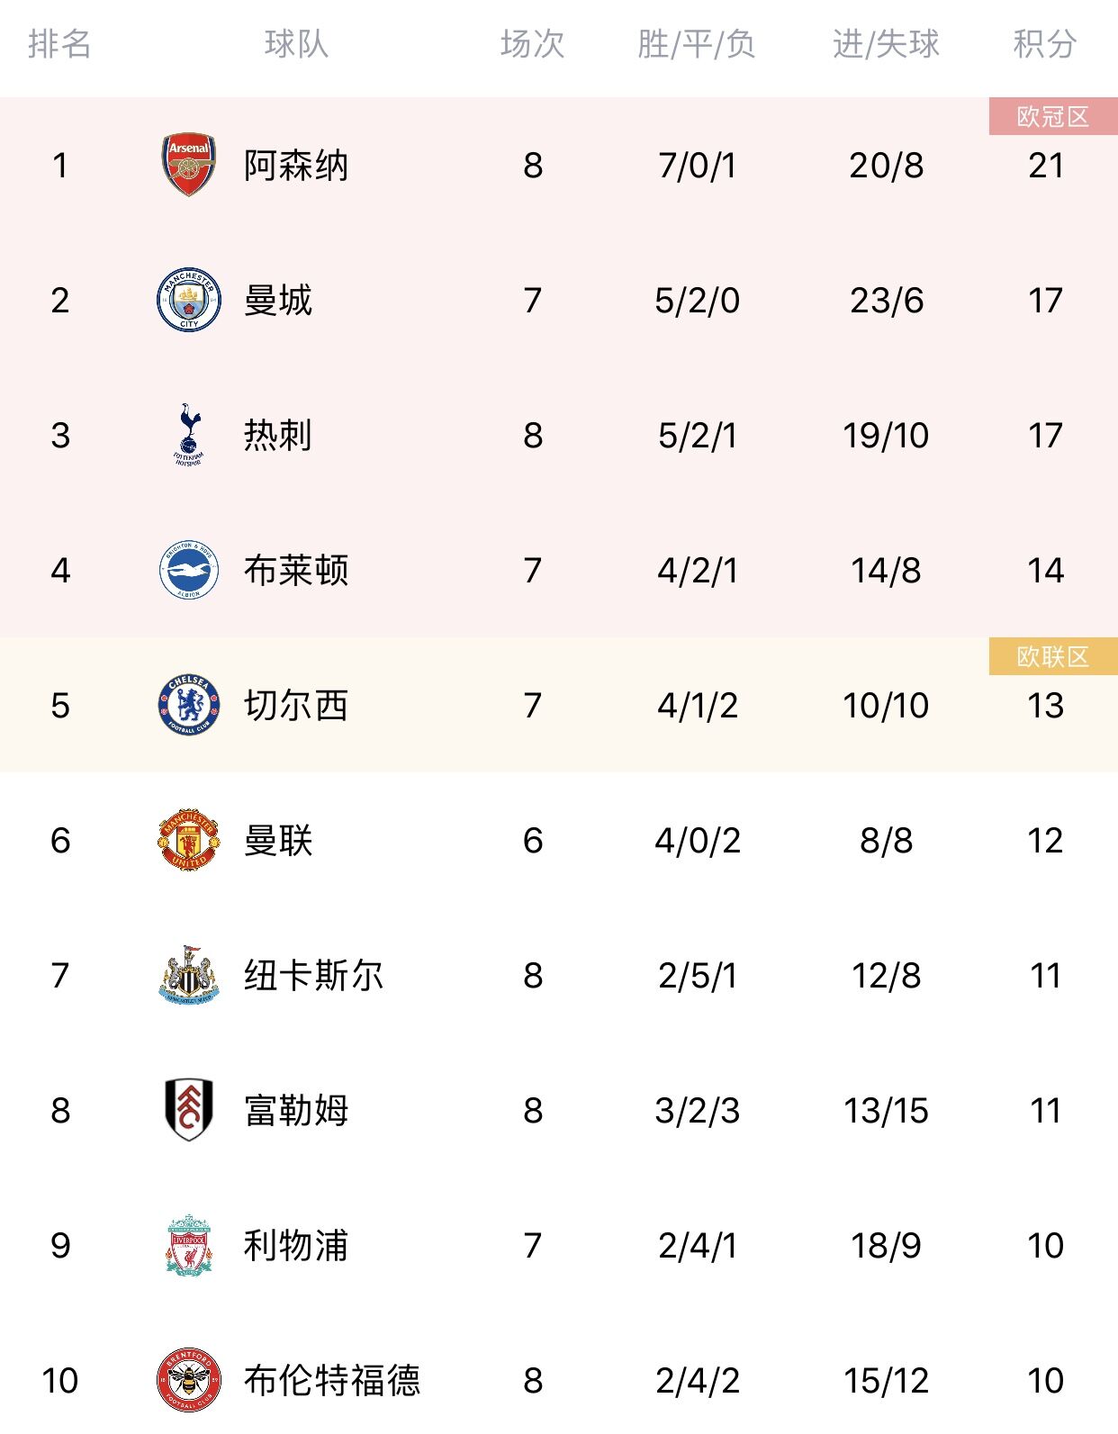Tap the 欧冠区 red zone label
Screen dimensions: 1118x1434
coord(1053,116)
